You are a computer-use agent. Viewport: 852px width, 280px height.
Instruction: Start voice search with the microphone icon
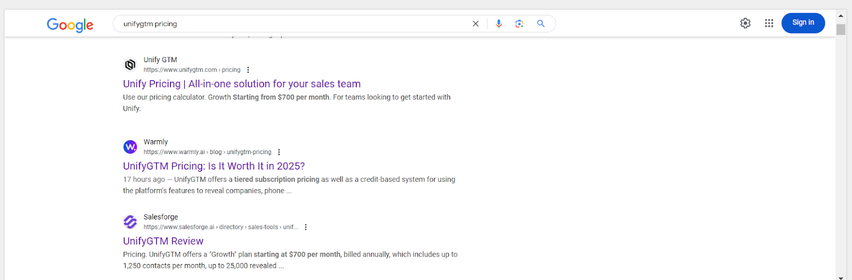coord(498,24)
